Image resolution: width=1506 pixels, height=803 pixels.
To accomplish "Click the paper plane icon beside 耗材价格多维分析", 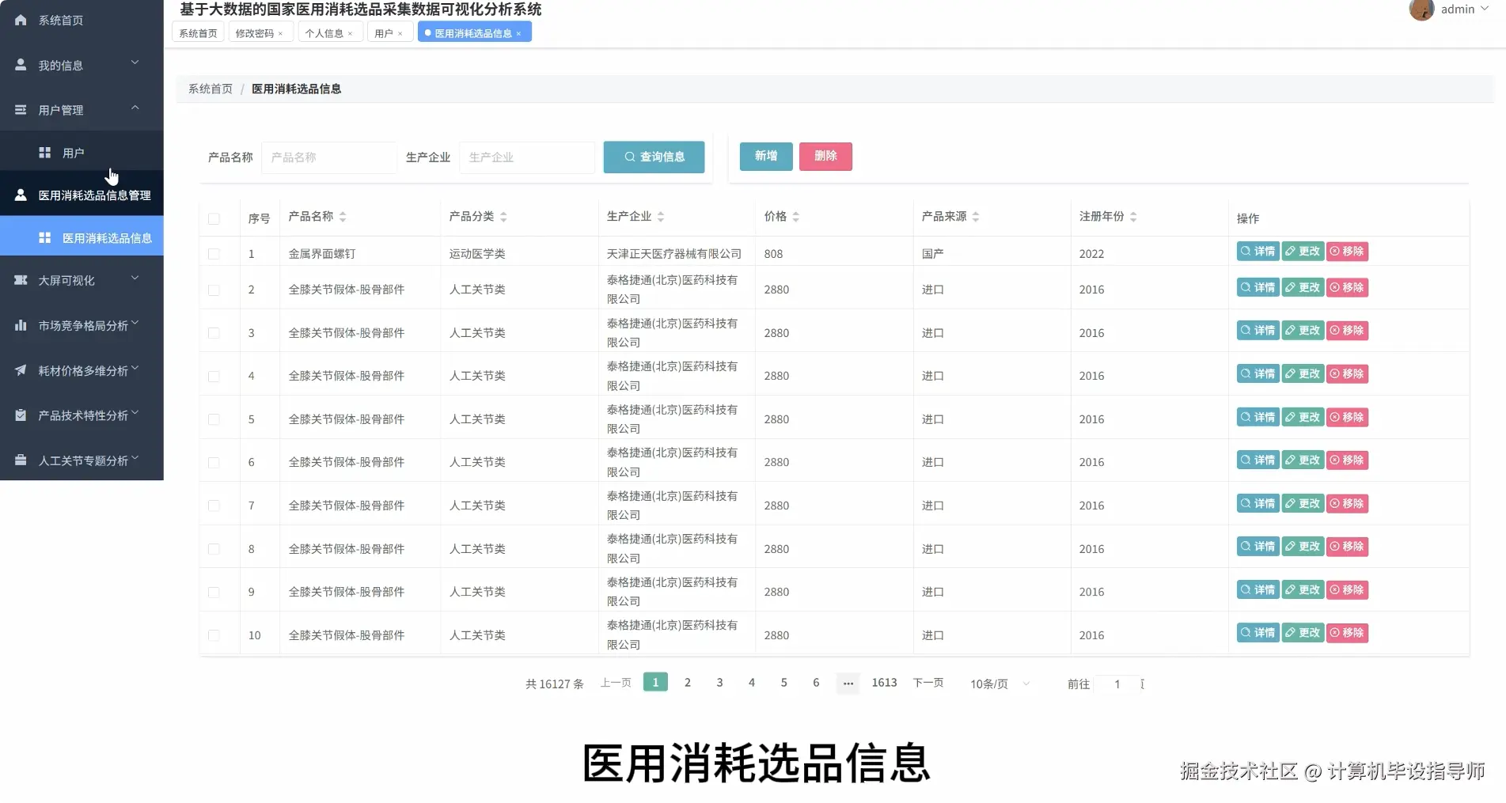I will [x=21, y=370].
